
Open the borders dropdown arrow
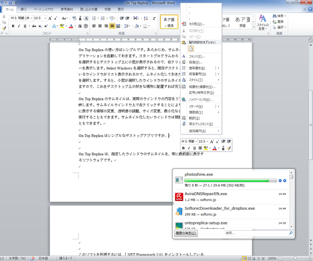click(149, 26)
